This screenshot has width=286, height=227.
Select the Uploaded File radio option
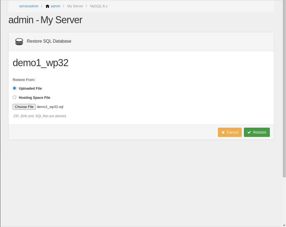coord(14,88)
